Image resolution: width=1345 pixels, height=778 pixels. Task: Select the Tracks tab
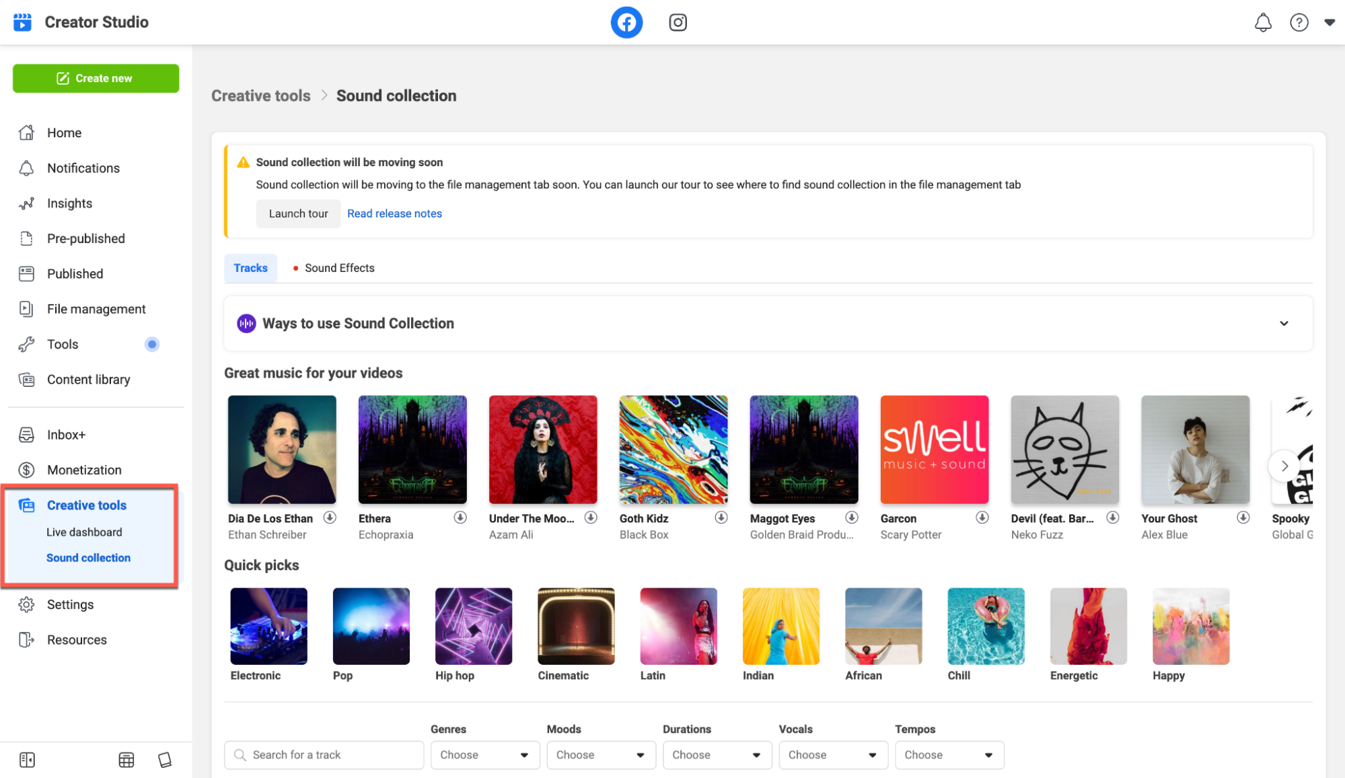(x=250, y=268)
